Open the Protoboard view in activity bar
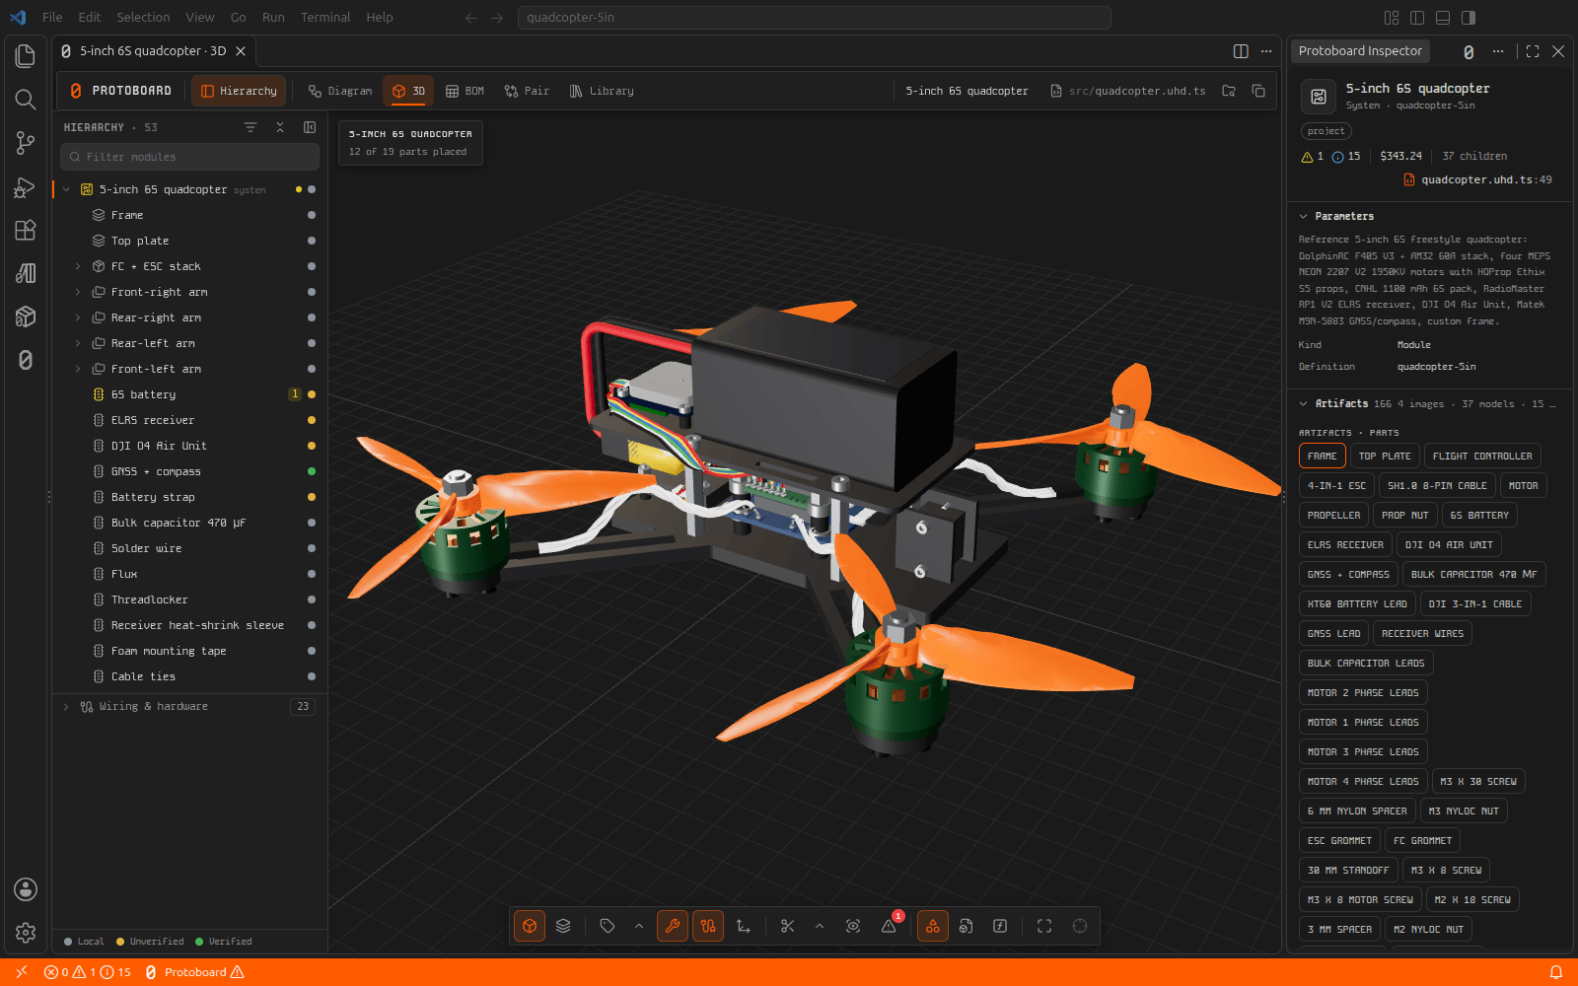1578x986 pixels. pyautogui.click(x=26, y=360)
